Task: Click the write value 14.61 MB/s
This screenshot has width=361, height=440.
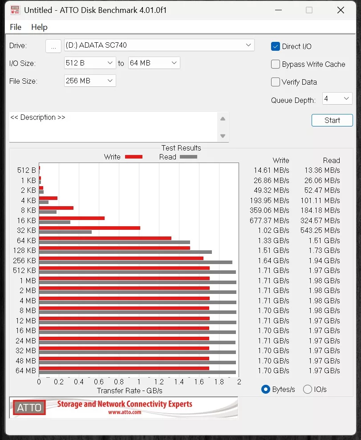Action: pyautogui.click(x=272, y=170)
